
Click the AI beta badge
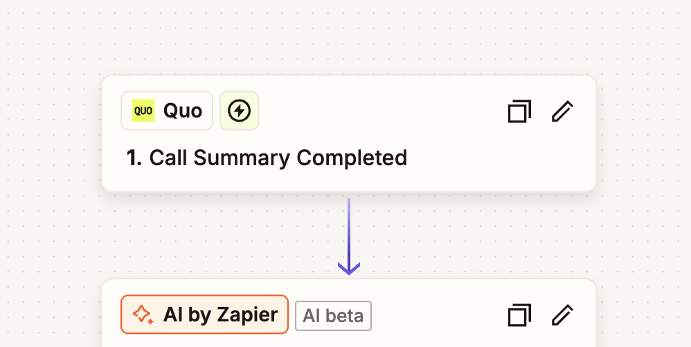tap(334, 316)
